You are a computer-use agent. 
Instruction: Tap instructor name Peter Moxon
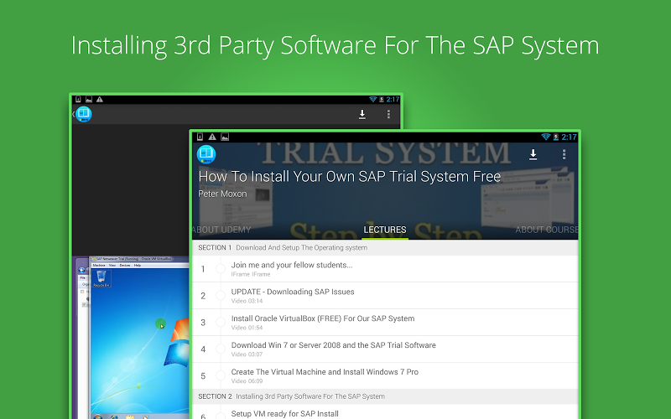coord(222,194)
